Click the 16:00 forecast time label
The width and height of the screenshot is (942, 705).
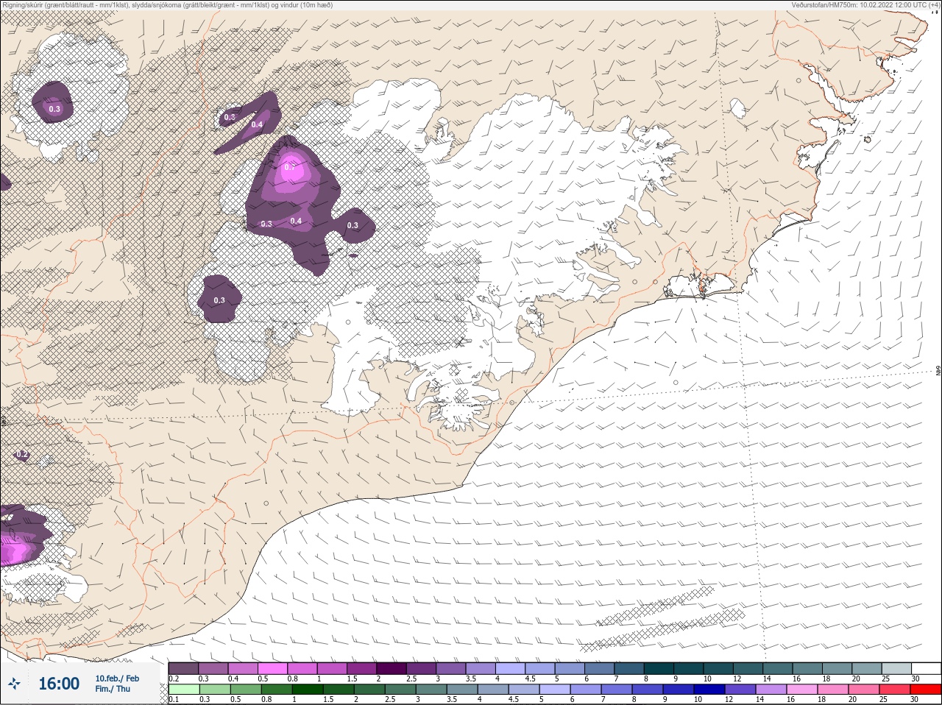(x=59, y=684)
